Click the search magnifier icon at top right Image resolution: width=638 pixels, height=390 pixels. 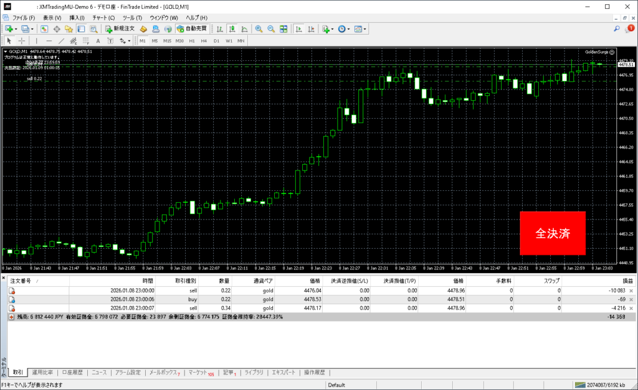[x=617, y=29]
